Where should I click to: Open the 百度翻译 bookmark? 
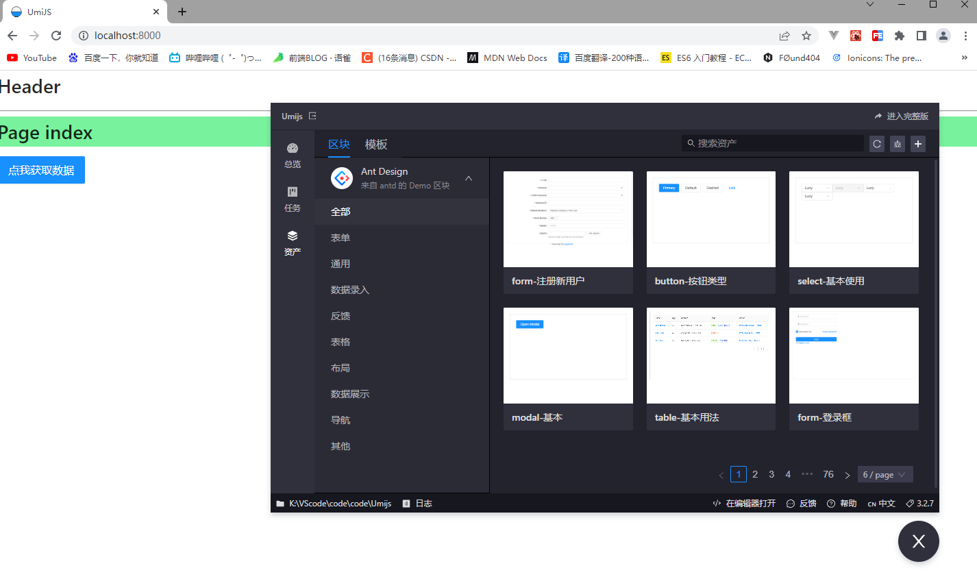(604, 58)
